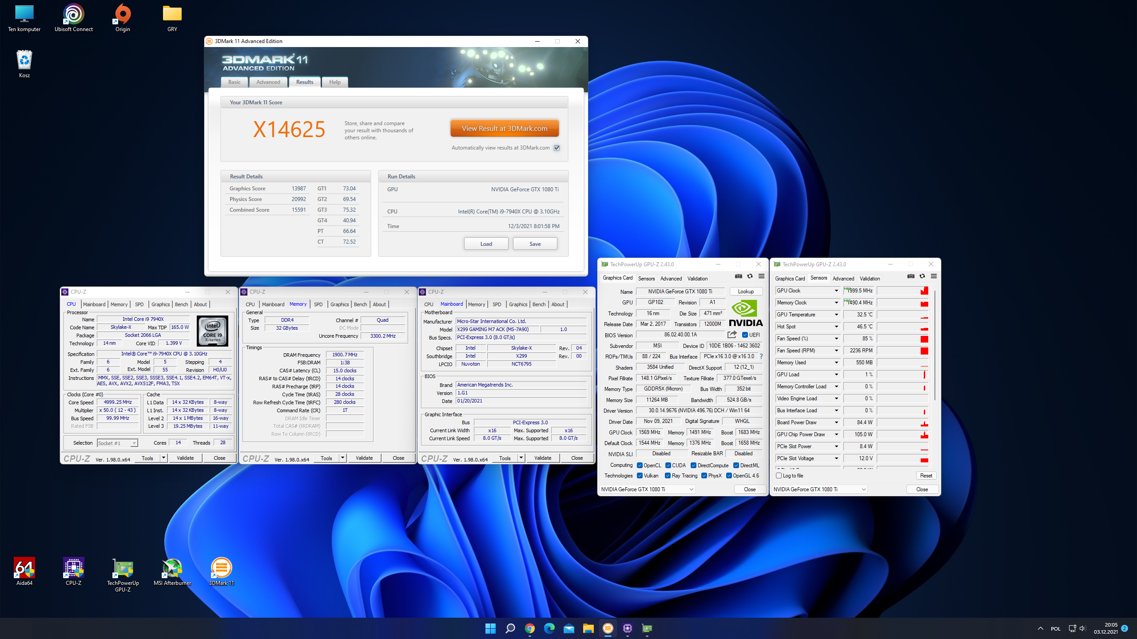This screenshot has height=639, width=1137.
Task: Toggle the Vulkan checkbox
Action: tap(640, 476)
